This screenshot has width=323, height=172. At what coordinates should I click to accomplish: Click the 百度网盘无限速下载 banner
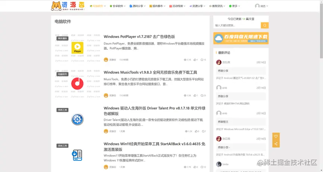[241, 38]
